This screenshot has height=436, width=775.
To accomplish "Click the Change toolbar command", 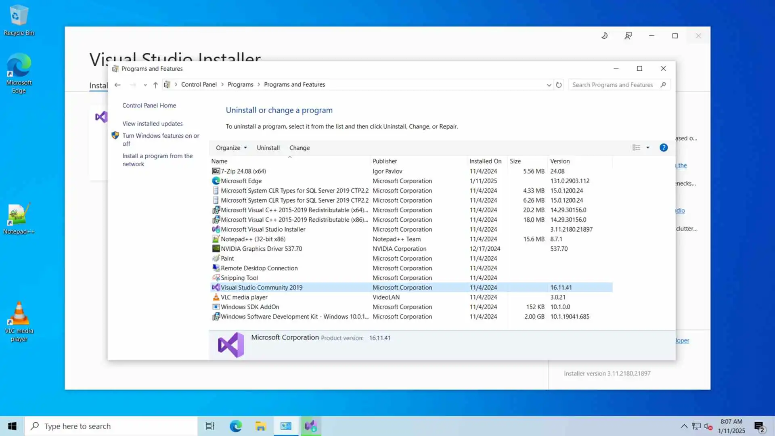I will [x=299, y=148].
